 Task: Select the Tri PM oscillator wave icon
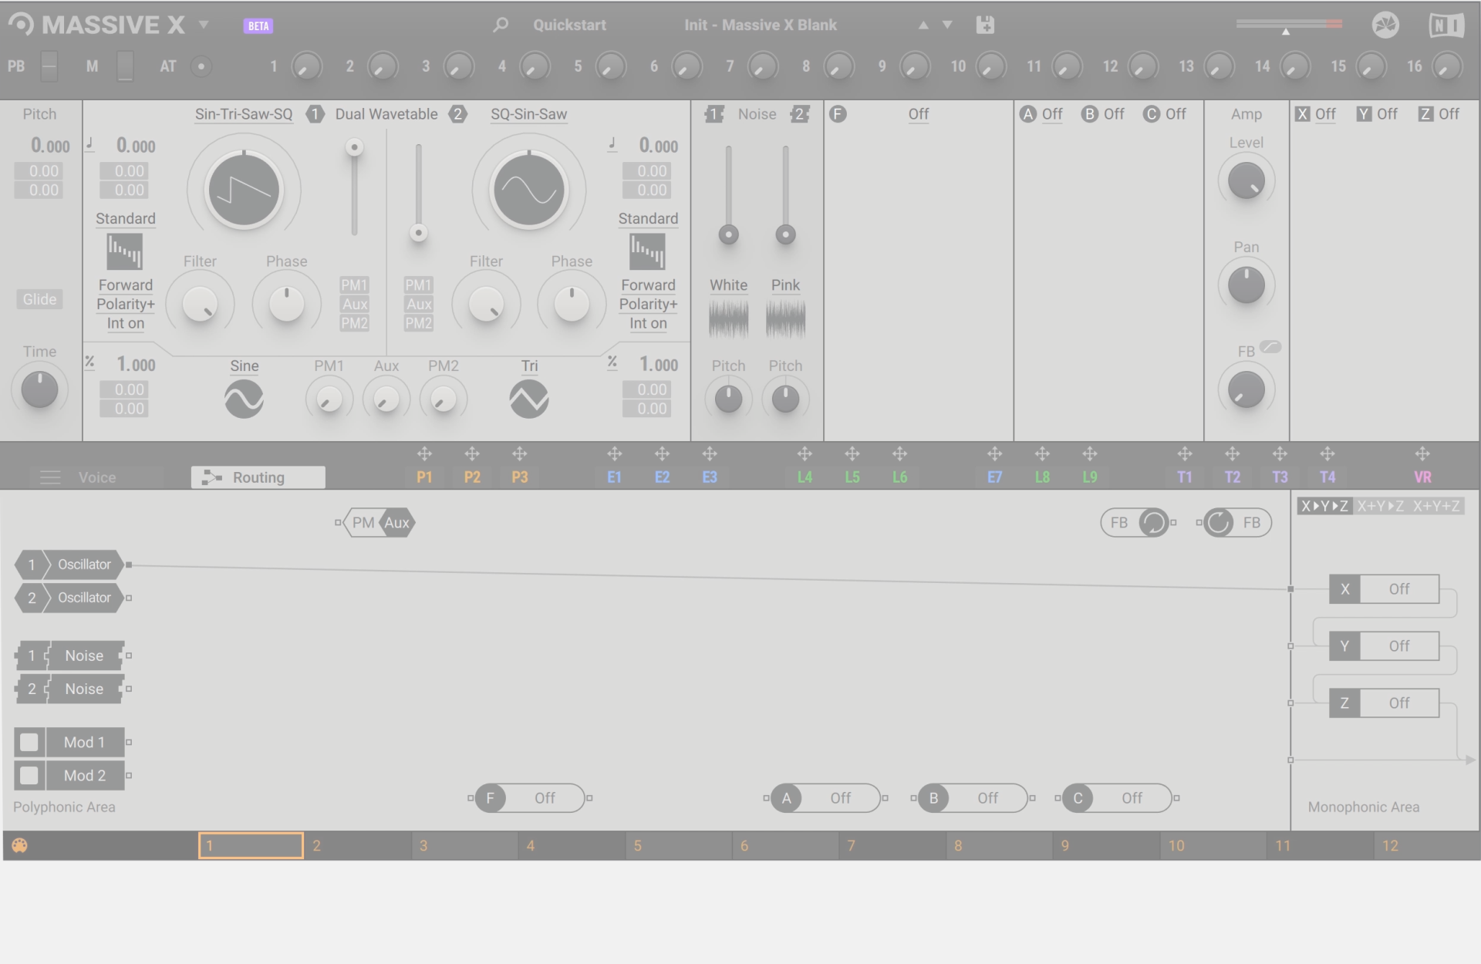(529, 399)
